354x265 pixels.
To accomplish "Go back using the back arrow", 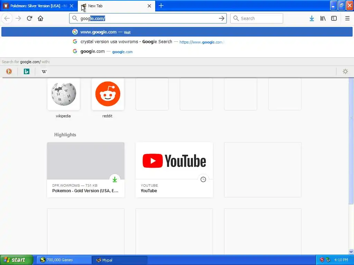I will pos(7,18).
